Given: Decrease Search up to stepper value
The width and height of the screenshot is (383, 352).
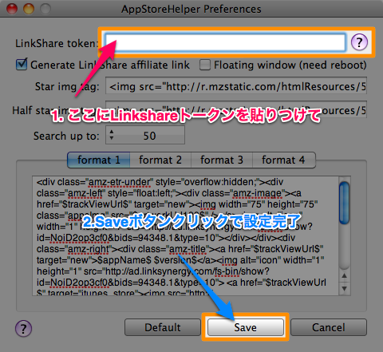Looking at the screenshot, I should (x=112, y=138).
